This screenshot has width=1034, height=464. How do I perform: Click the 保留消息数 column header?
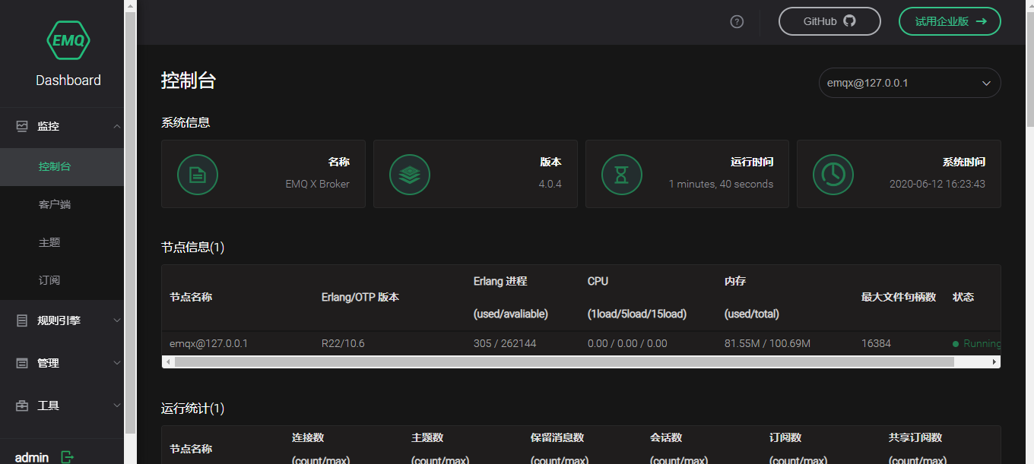click(557, 437)
